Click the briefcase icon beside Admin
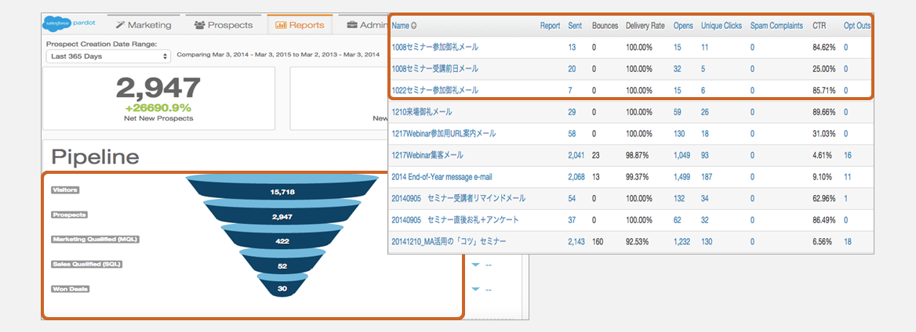This screenshot has height=332, width=916. pyautogui.click(x=352, y=25)
